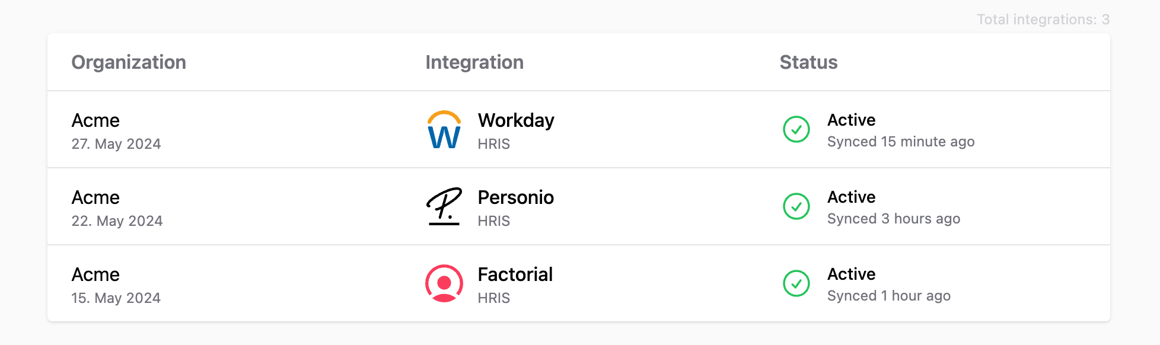Screen dimensions: 1160x345
Task: Click the green checkmark in Workday row
Action: click(796, 129)
